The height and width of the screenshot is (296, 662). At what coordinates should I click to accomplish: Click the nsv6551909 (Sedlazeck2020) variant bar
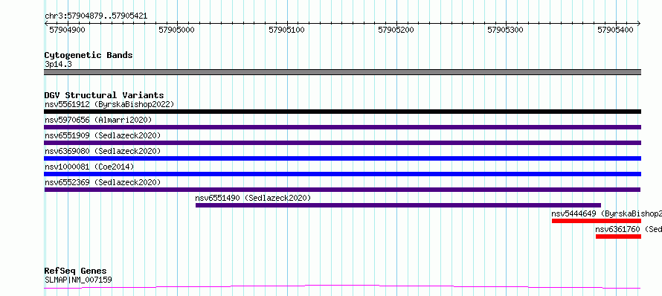pyautogui.click(x=342, y=143)
